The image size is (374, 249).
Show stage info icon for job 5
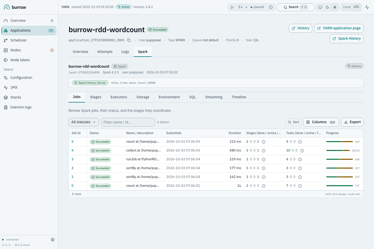pos(264,142)
